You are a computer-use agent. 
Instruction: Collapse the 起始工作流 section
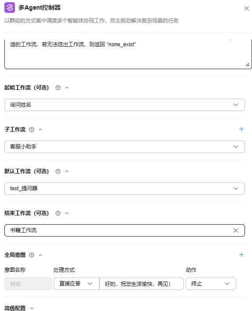[x=67, y=88]
